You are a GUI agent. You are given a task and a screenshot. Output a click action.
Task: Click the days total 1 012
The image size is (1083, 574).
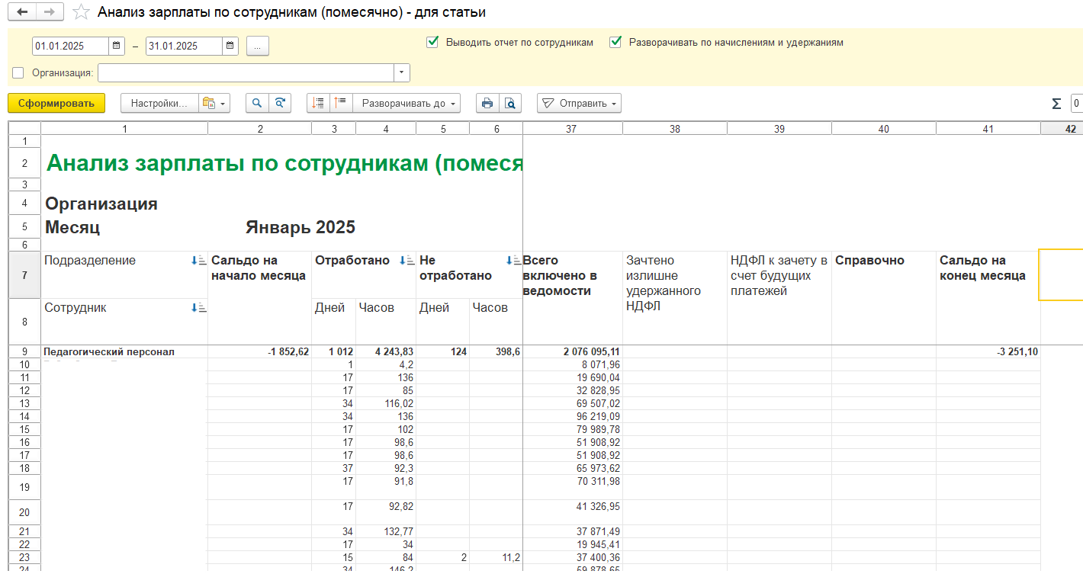pyautogui.click(x=340, y=351)
